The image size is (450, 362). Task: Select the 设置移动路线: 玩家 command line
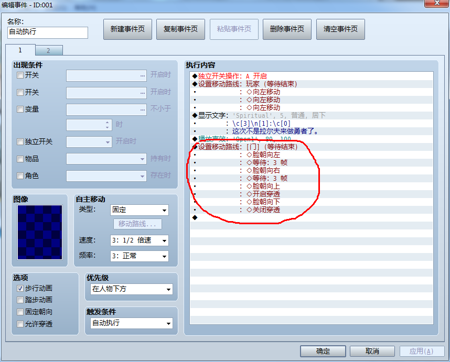pos(312,84)
